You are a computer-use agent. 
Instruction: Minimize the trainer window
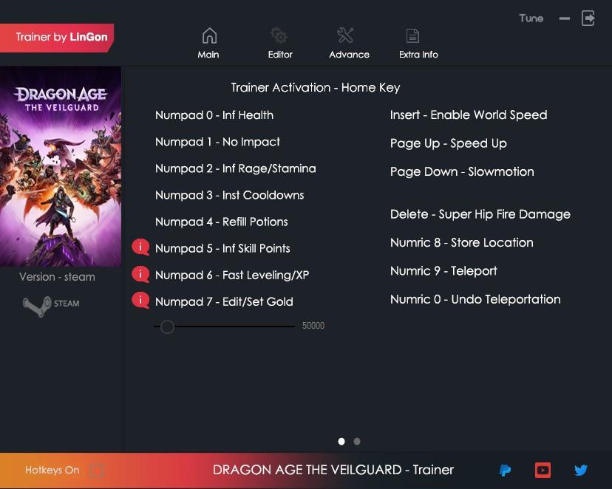565,18
